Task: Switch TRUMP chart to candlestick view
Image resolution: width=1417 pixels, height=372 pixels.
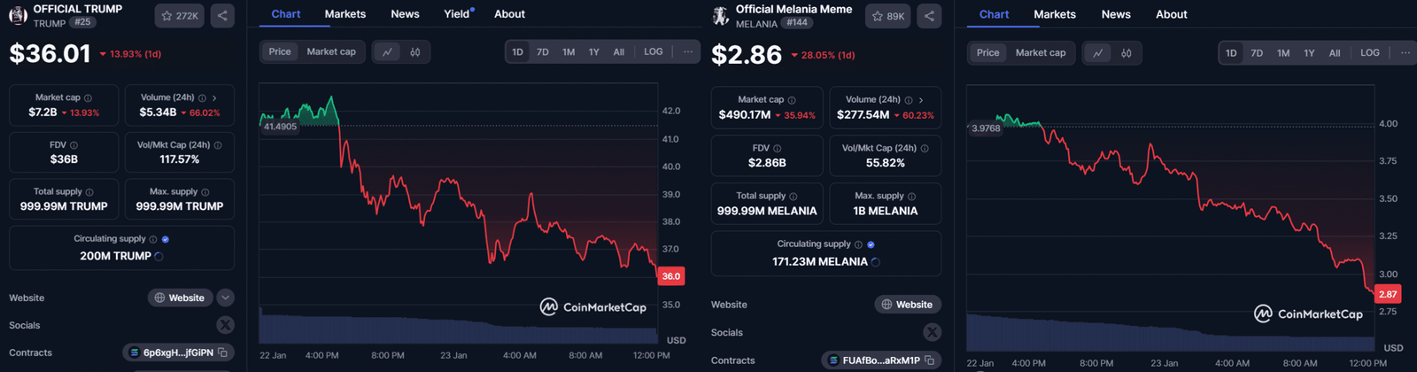Action: [x=414, y=52]
